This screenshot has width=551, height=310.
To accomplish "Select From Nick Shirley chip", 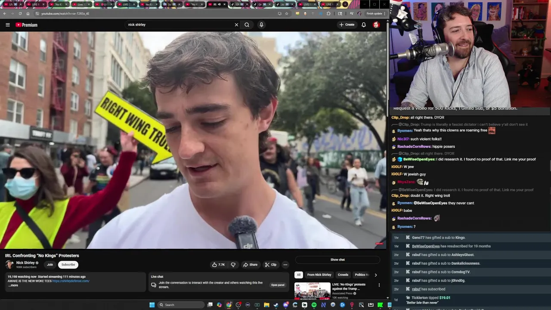I will [x=319, y=275].
